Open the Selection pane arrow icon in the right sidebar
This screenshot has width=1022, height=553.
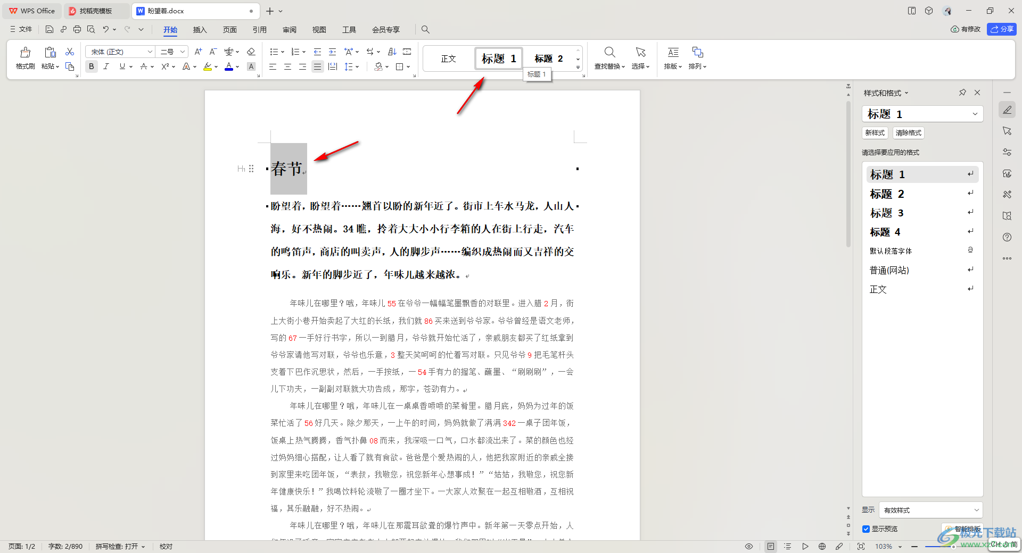1007,131
